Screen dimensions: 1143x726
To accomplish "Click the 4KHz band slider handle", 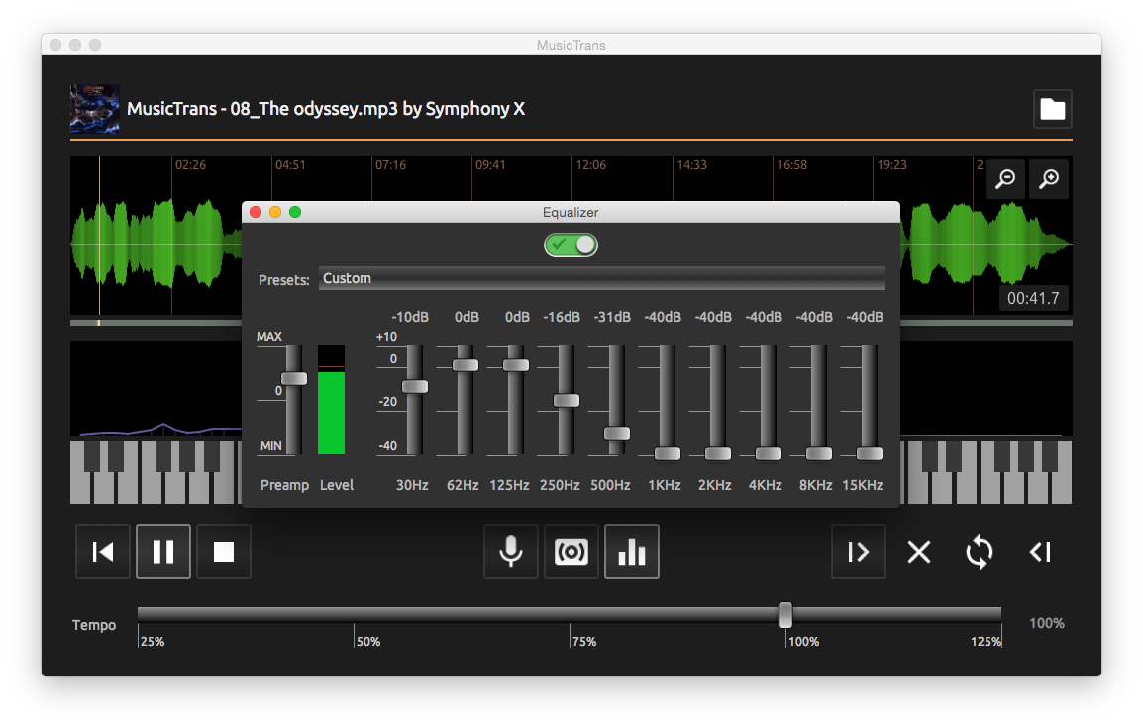I will click(769, 454).
